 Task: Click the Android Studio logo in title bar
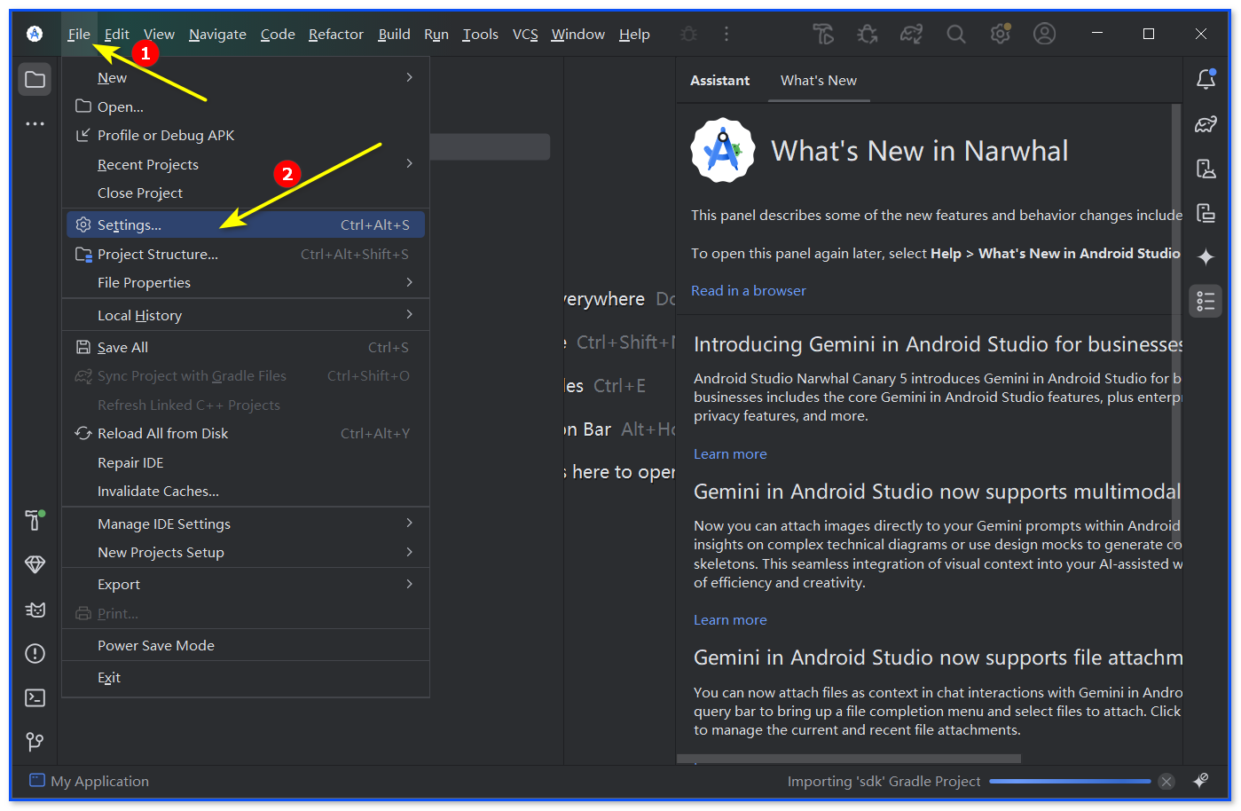35,34
